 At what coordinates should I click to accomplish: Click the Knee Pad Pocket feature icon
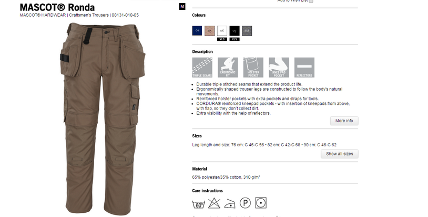[x=279, y=68]
